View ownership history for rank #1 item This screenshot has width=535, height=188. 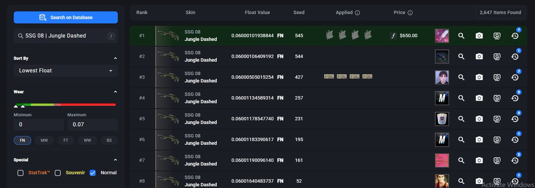pyautogui.click(x=515, y=36)
